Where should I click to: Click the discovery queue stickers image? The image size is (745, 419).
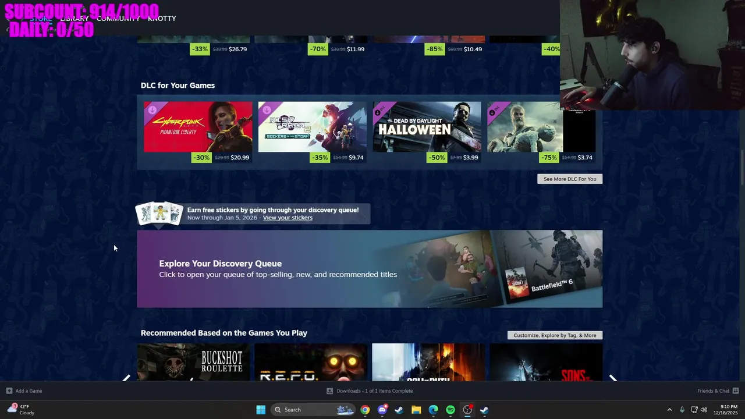(x=159, y=214)
